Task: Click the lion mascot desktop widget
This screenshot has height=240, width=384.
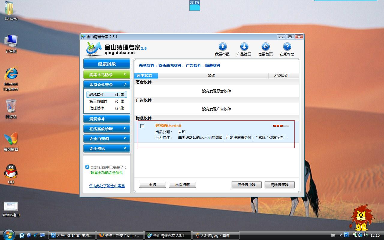Action: coord(362,217)
